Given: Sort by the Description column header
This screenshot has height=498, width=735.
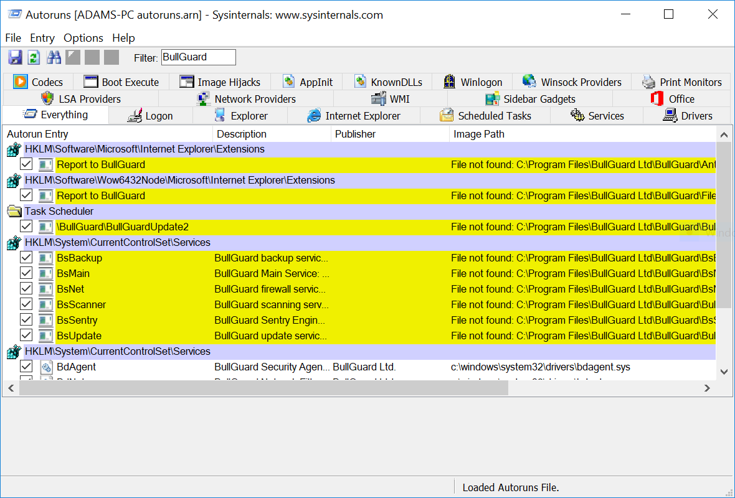Looking at the screenshot, I should 272,134.
